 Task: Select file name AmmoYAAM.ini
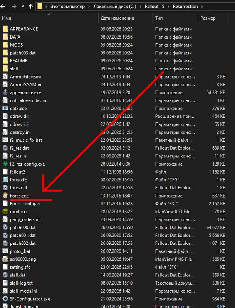[x=26, y=85]
